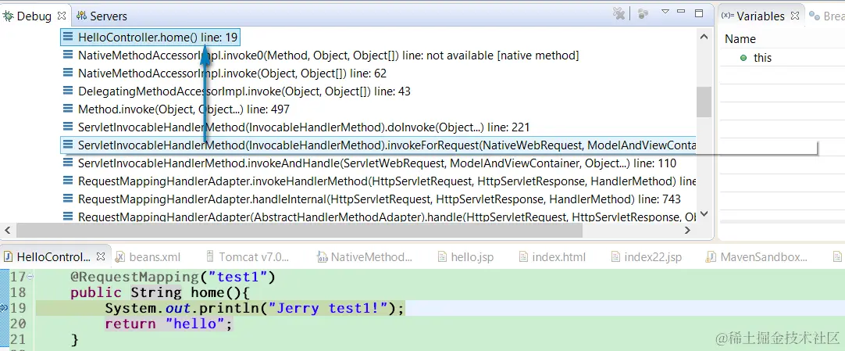Click stack frame icon of NativeMethodAccessorImpl.invoke0
Viewport: 845px width, 351px height.
point(68,55)
